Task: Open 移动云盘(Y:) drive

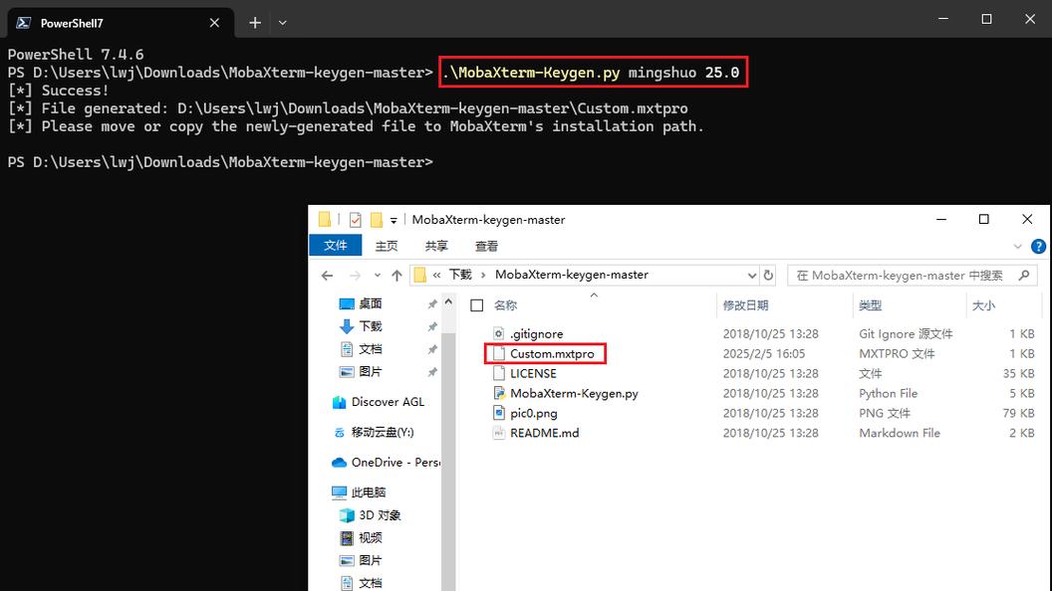Action: 382,432
